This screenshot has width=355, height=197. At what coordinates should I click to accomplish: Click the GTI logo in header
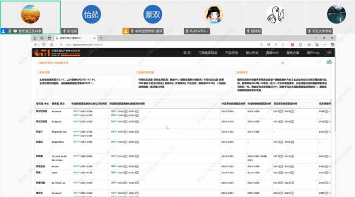[42, 52]
